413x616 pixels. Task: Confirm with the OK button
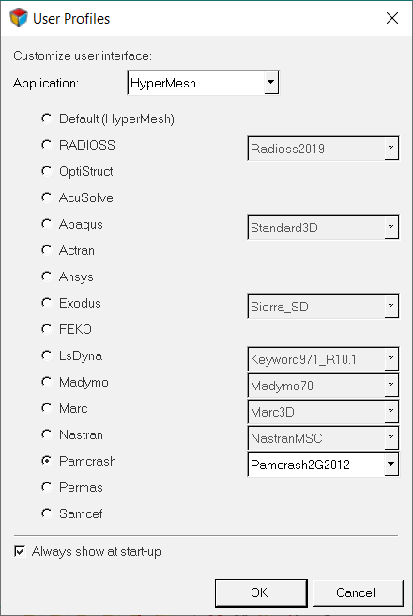tap(261, 592)
